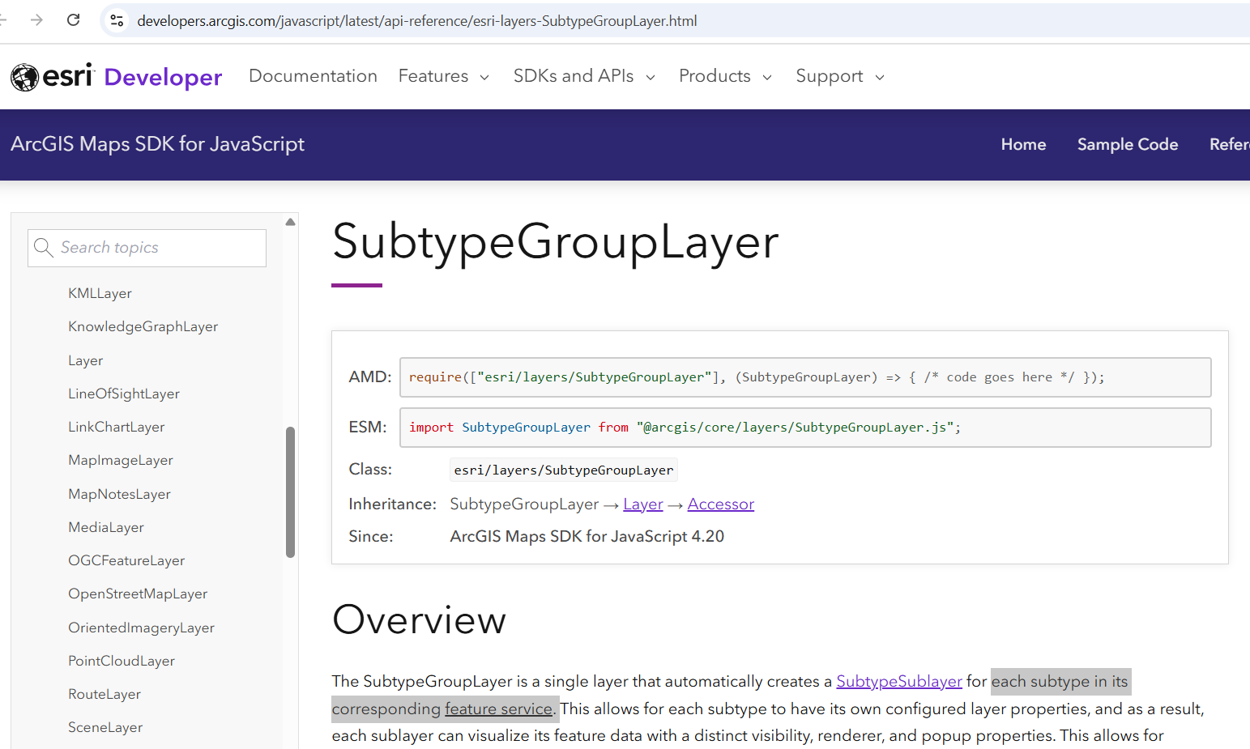
Task: Open the Accessor inheritance link
Action: tap(720, 504)
